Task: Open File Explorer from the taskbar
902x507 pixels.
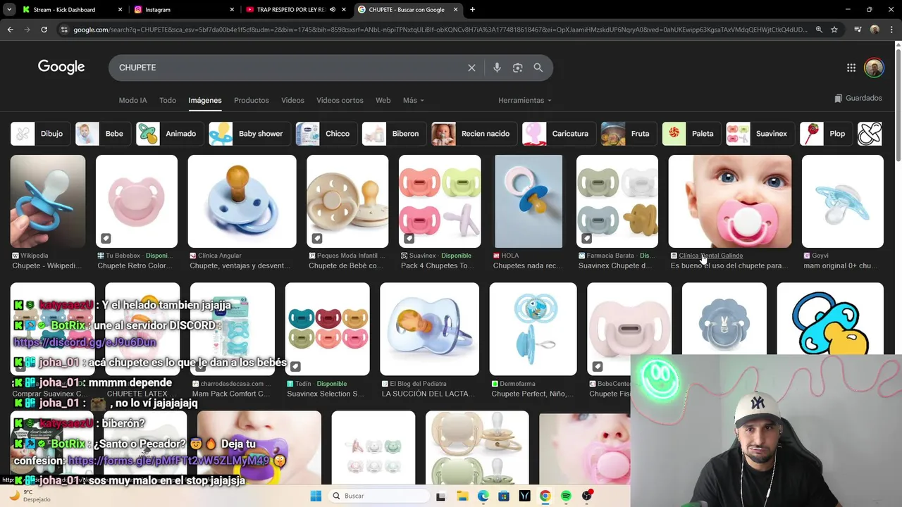Action: pos(462,496)
